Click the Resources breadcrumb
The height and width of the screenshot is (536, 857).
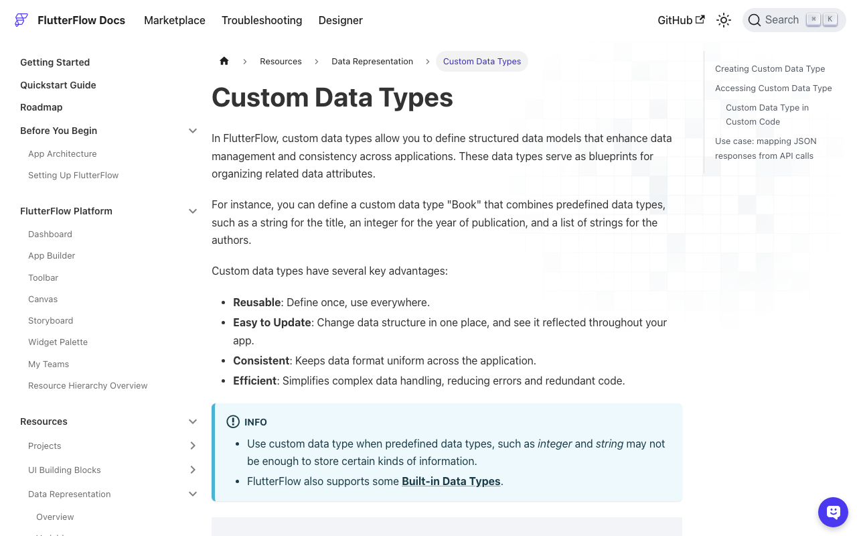click(x=281, y=61)
